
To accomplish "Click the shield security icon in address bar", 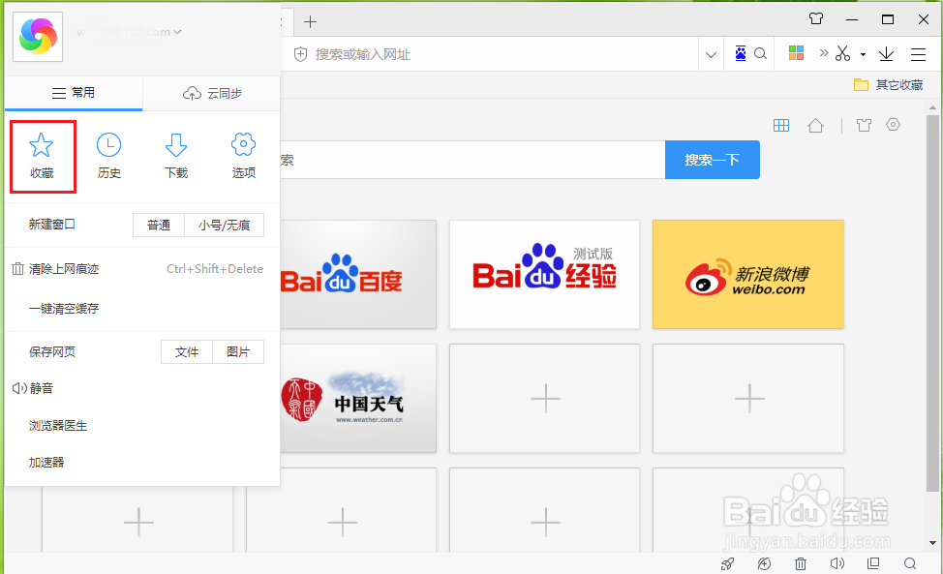I will [300, 55].
